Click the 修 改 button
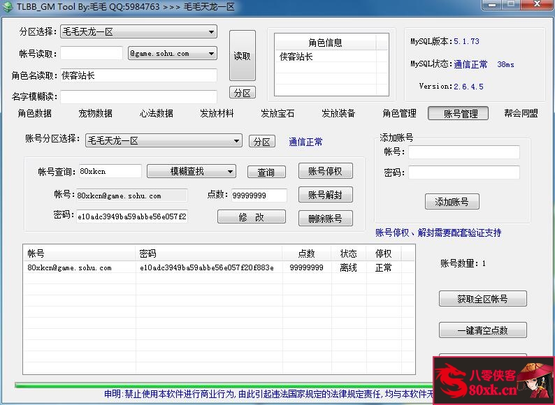 [x=252, y=217]
